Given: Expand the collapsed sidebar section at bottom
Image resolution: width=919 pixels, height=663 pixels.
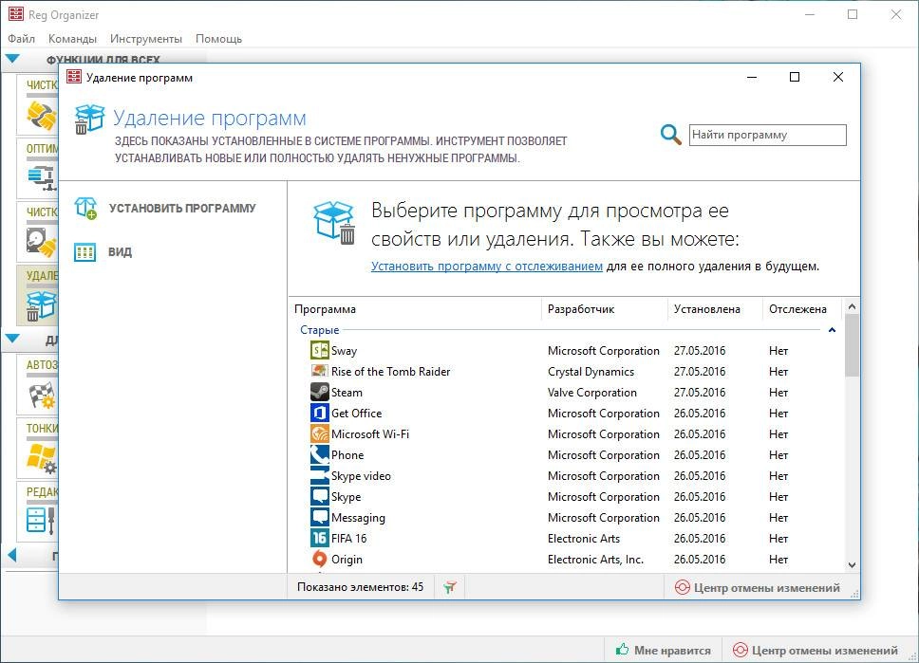Looking at the screenshot, I should click(x=12, y=555).
